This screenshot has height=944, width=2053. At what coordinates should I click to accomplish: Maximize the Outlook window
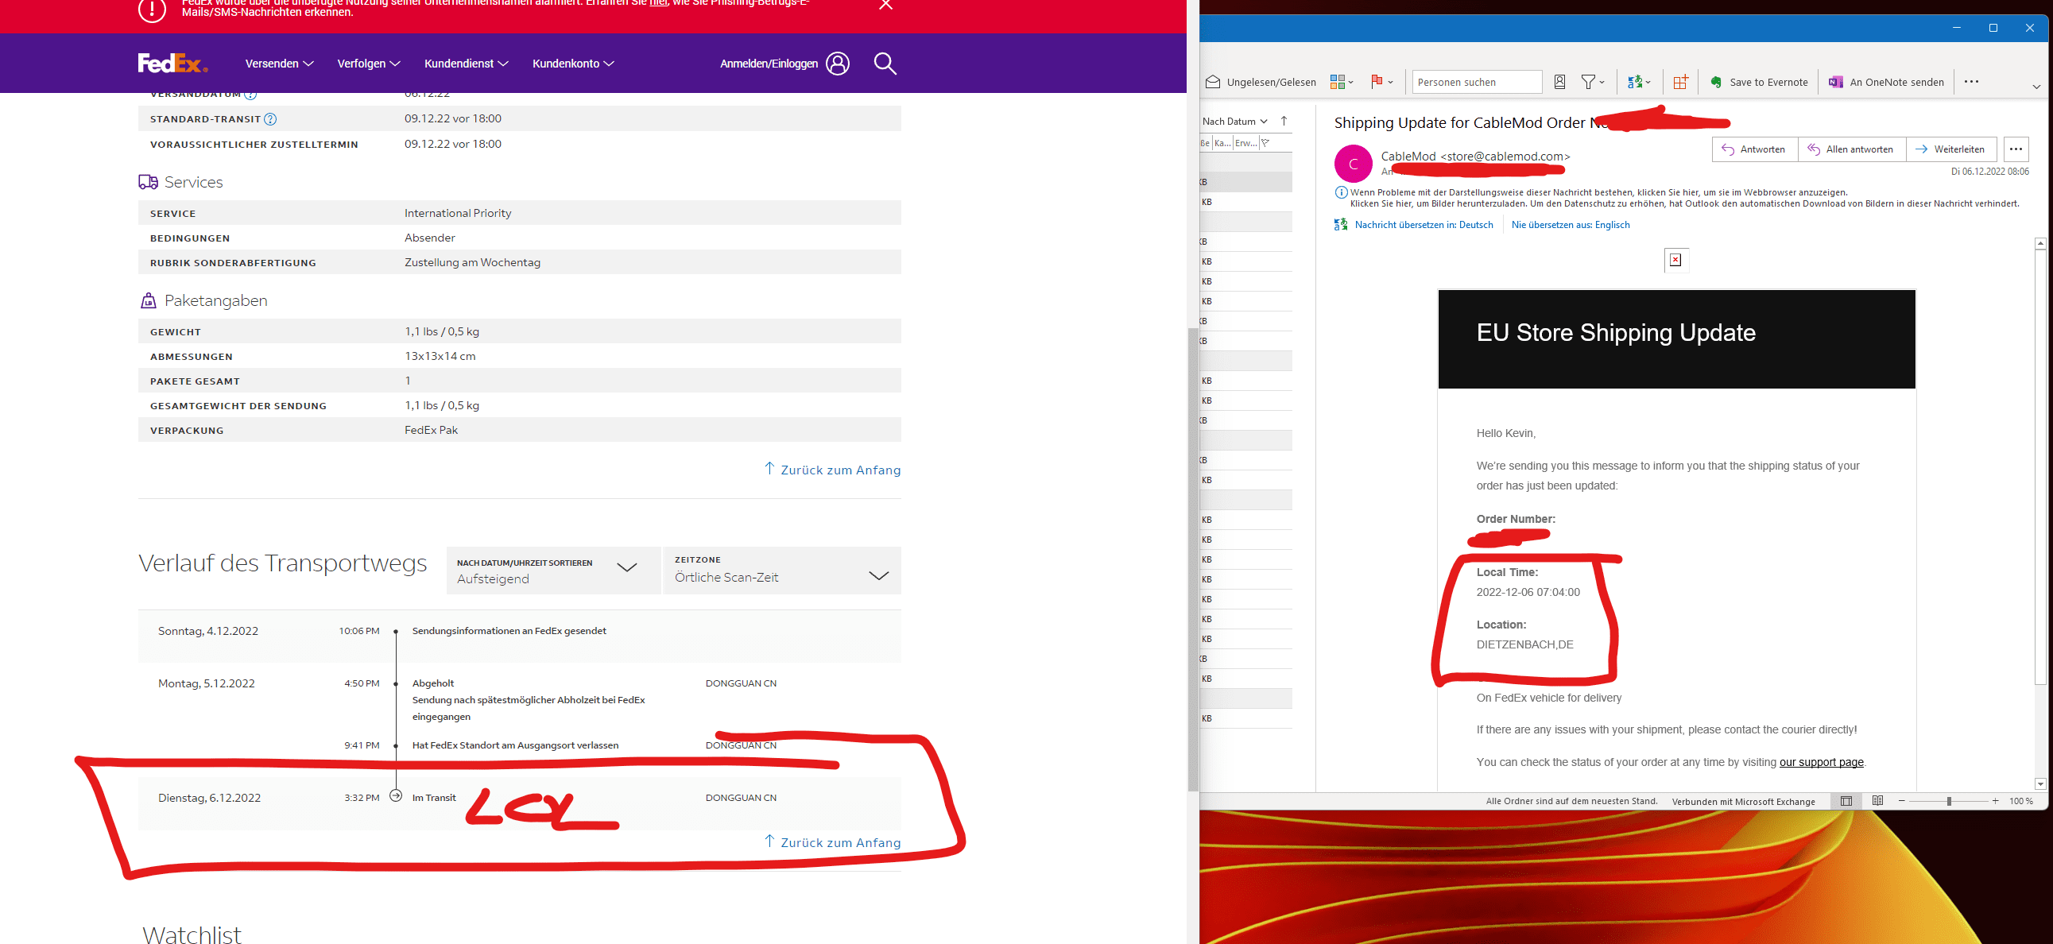pyautogui.click(x=1993, y=28)
